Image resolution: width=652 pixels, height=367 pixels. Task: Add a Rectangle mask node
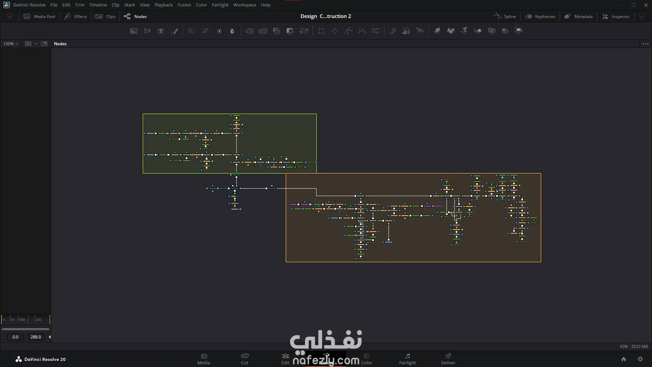tap(321, 31)
